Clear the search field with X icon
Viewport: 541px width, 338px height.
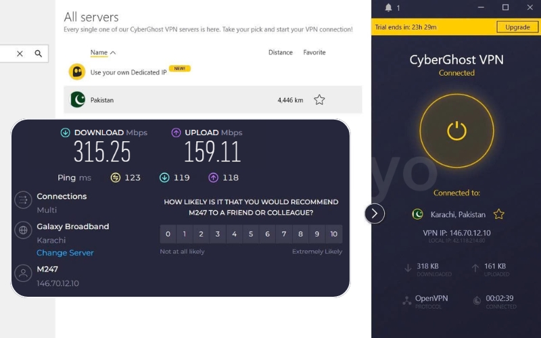tap(20, 53)
